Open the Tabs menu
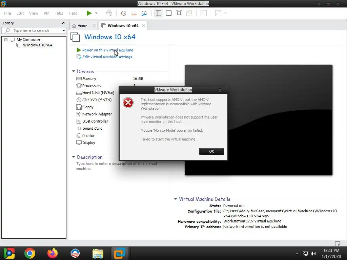Screen dimensions: 347x260 pyautogui.click(x=59, y=13)
